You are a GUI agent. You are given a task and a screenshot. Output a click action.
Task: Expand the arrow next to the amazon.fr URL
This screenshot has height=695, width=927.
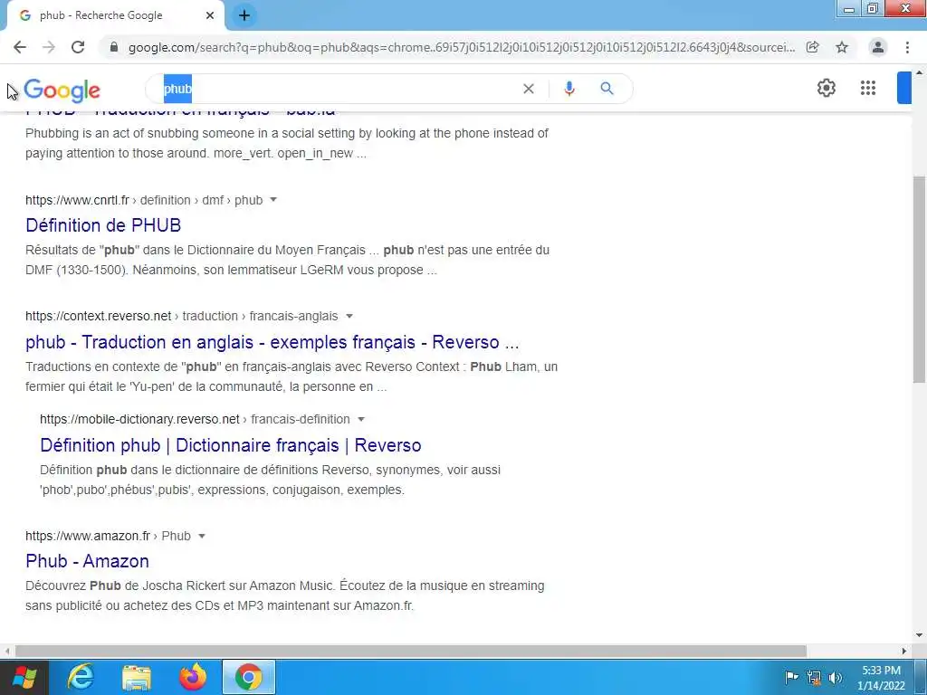[202, 536]
